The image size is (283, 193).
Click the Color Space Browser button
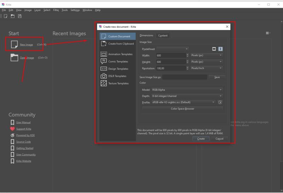[x=183, y=109]
